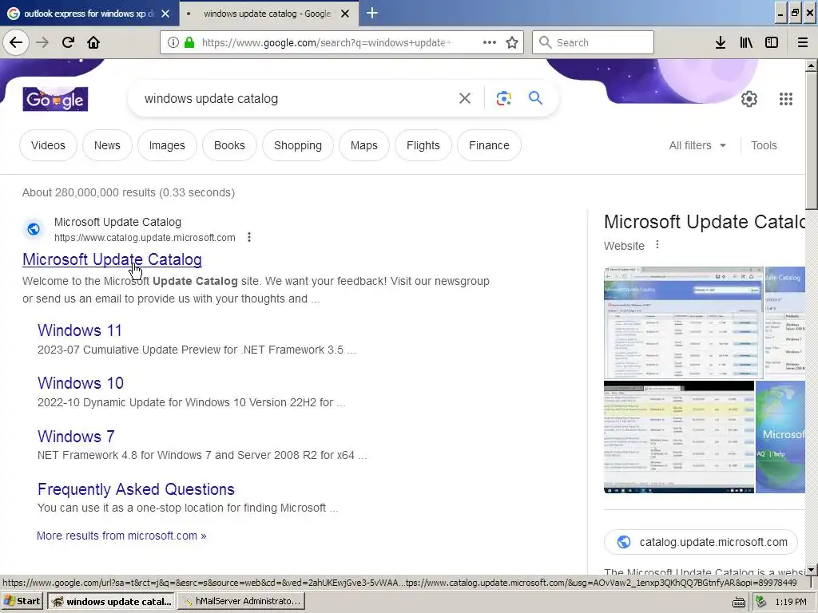Show site information icon in address bar
818x613 pixels.
[x=173, y=43]
